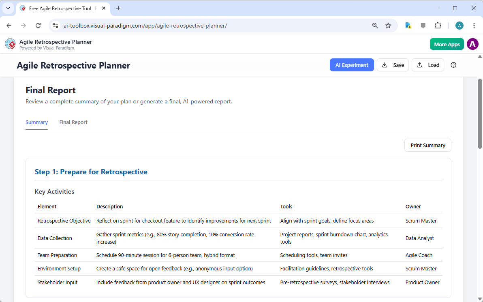Viewport: 483px width, 302px height.
Task: Open Help via the question mark icon
Action: click(453, 65)
